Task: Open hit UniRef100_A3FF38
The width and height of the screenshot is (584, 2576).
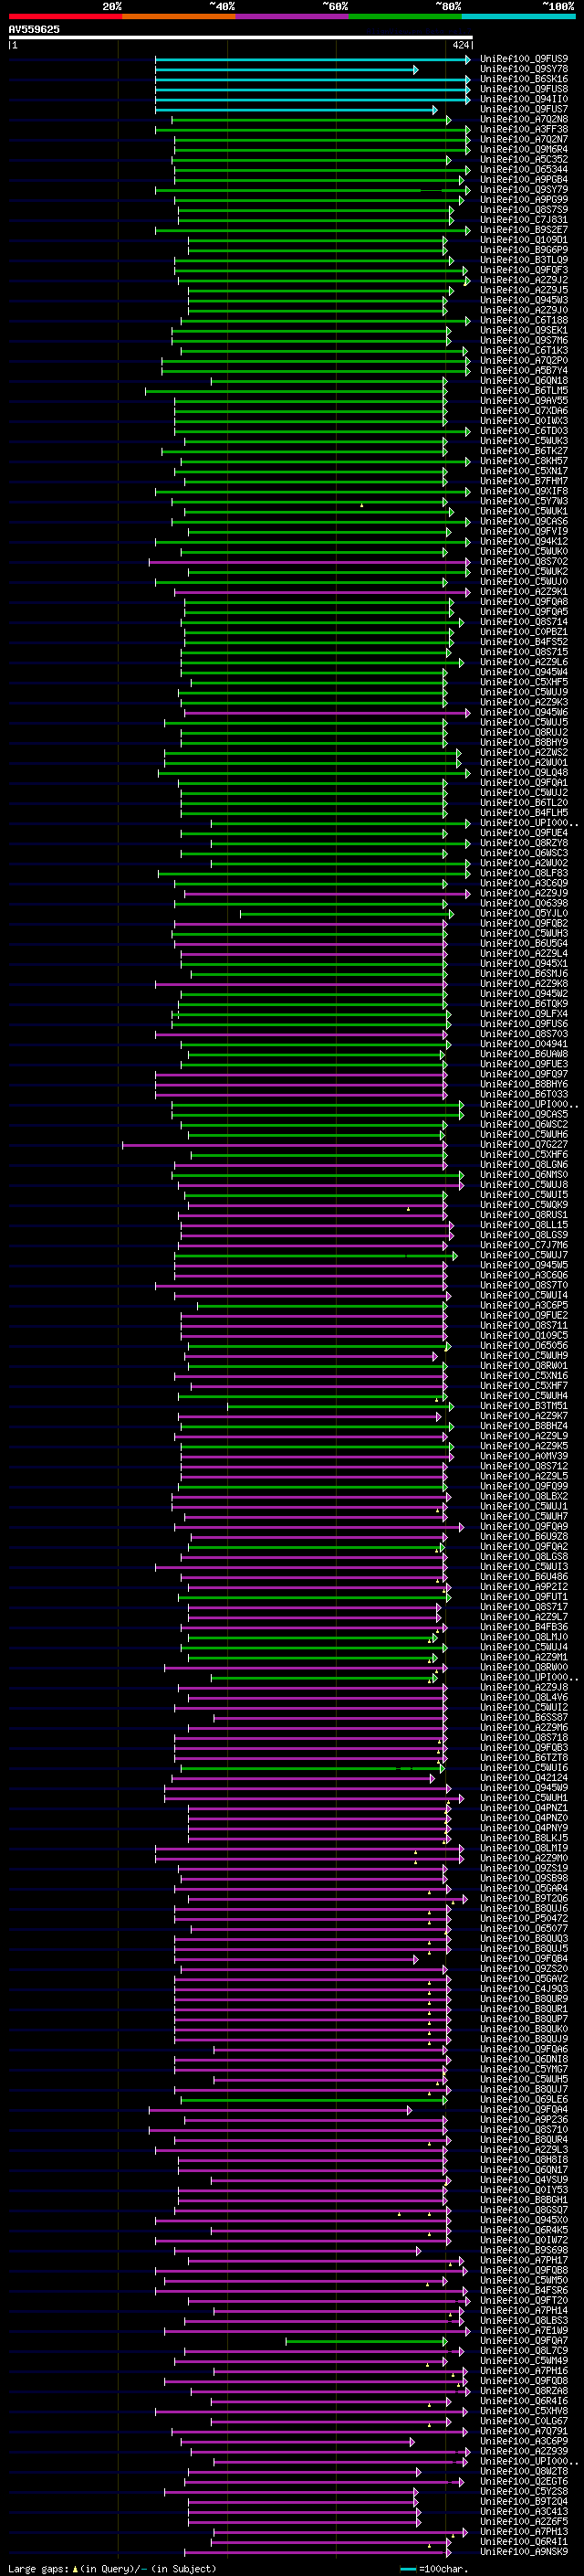Action: [524, 130]
